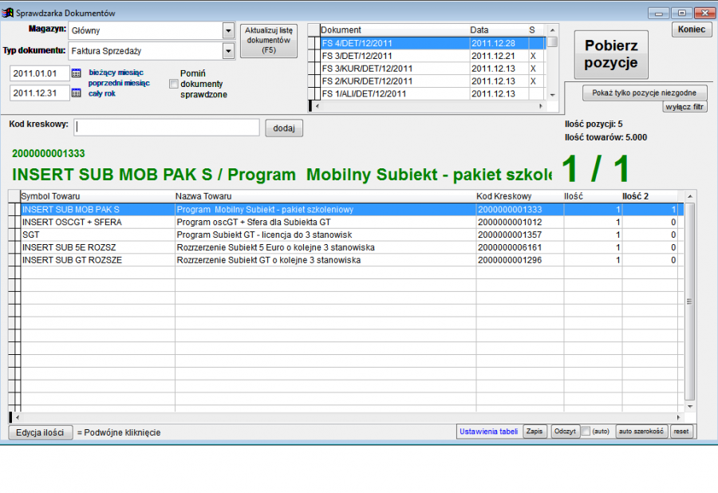The height and width of the screenshot is (493, 718).
Task: Click the Odczyt table settings button
Action: (565, 432)
